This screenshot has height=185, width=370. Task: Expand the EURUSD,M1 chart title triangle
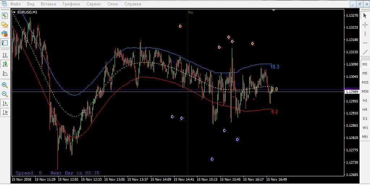(x=14, y=12)
